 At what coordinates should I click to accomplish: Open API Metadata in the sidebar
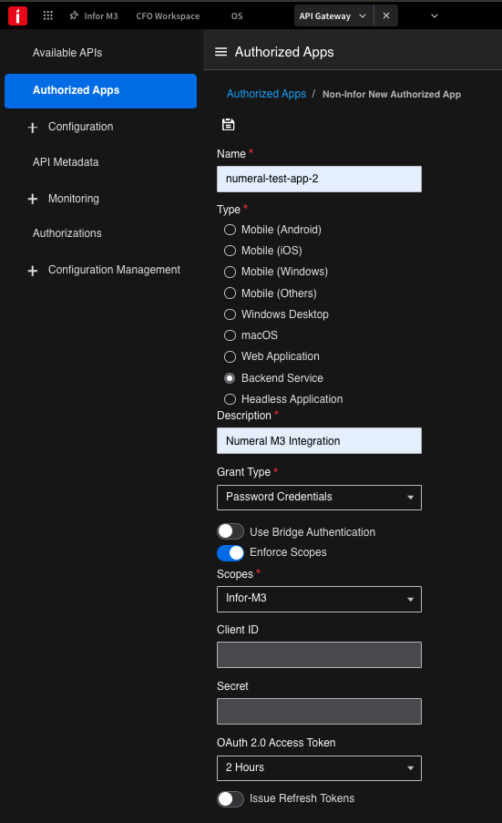click(66, 162)
